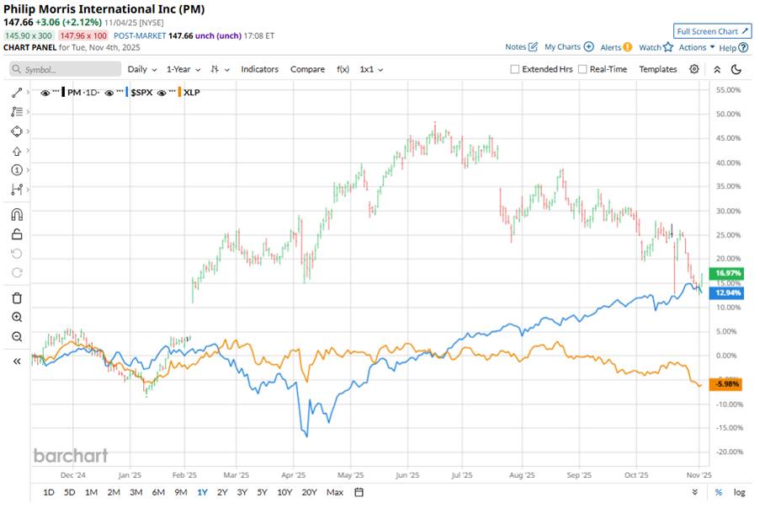Screen dimensions: 760x509
Task: Select the trend line drawing tool
Action: point(16,91)
